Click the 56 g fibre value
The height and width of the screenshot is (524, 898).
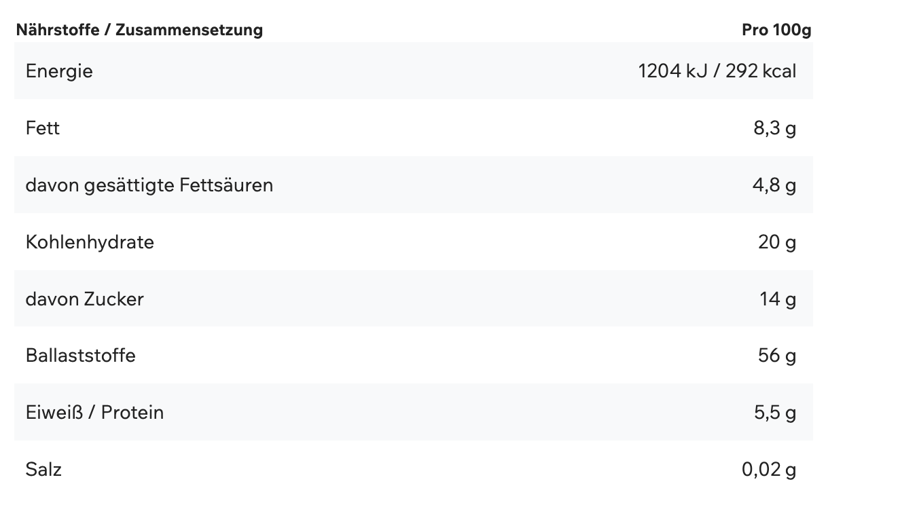pos(777,356)
